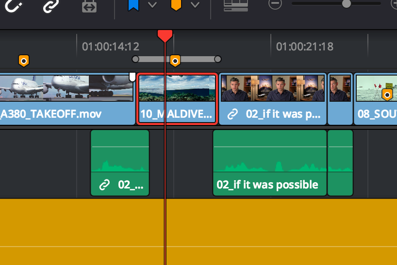This screenshot has width=397, height=265.
Task: Click the timeline zoom slider handle
Action: click(x=346, y=4)
